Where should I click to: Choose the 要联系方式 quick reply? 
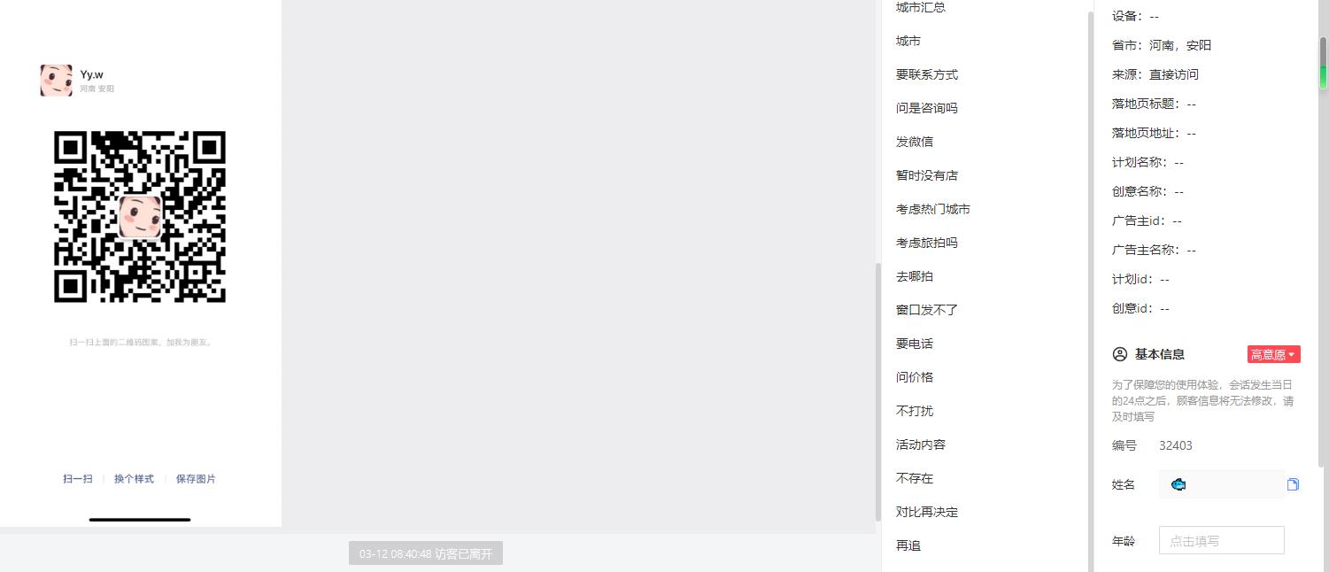coord(927,74)
